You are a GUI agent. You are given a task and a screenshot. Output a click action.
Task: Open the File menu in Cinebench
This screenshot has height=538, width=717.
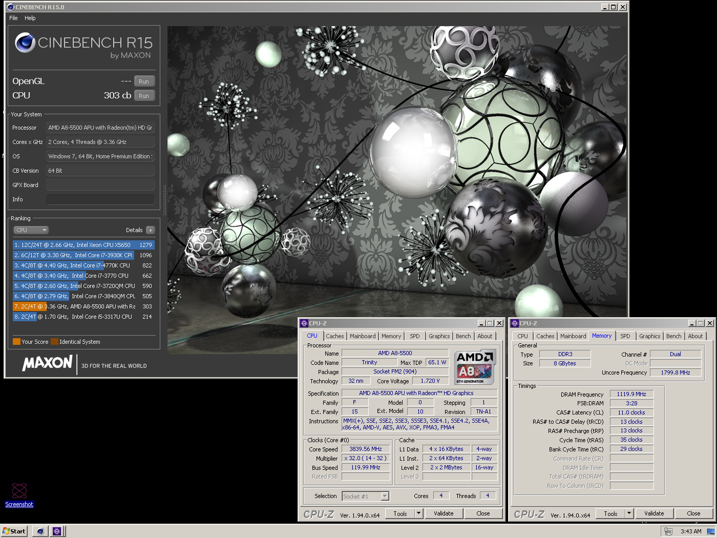[13, 18]
